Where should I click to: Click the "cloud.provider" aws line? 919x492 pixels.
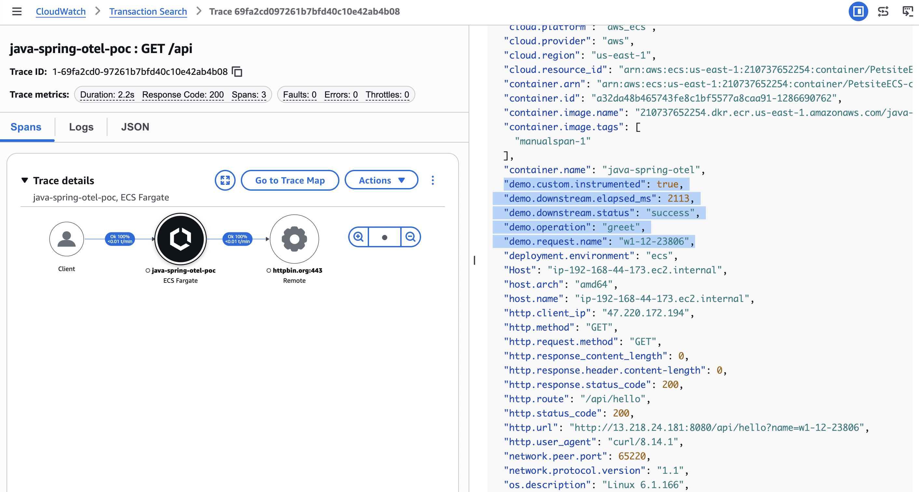(x=569, y=41)
